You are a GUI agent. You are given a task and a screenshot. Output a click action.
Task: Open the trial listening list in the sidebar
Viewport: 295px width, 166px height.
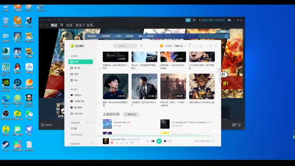pos(76,114)
